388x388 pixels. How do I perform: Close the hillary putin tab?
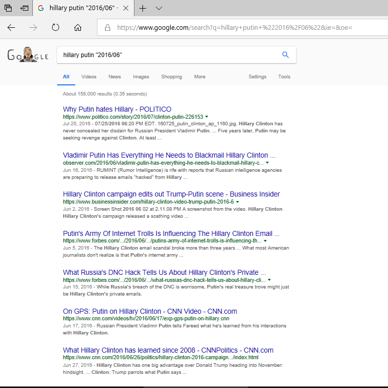click(x=126, y=8)
